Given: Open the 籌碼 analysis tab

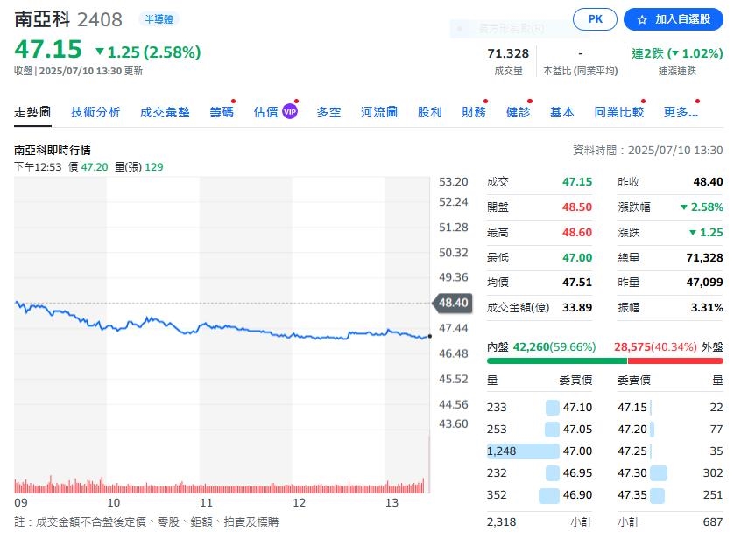Looking at the screenshot, I should coord(221,111).
